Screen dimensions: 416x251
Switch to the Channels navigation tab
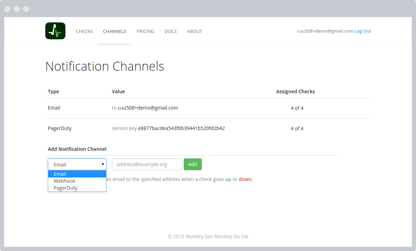click(114, 31)
